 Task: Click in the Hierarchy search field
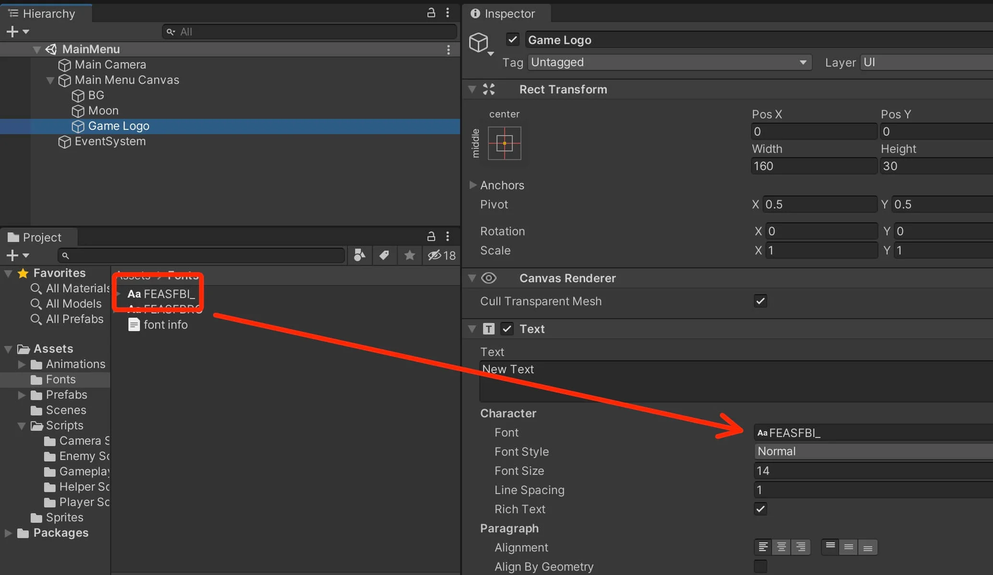[x=309, y=32]
